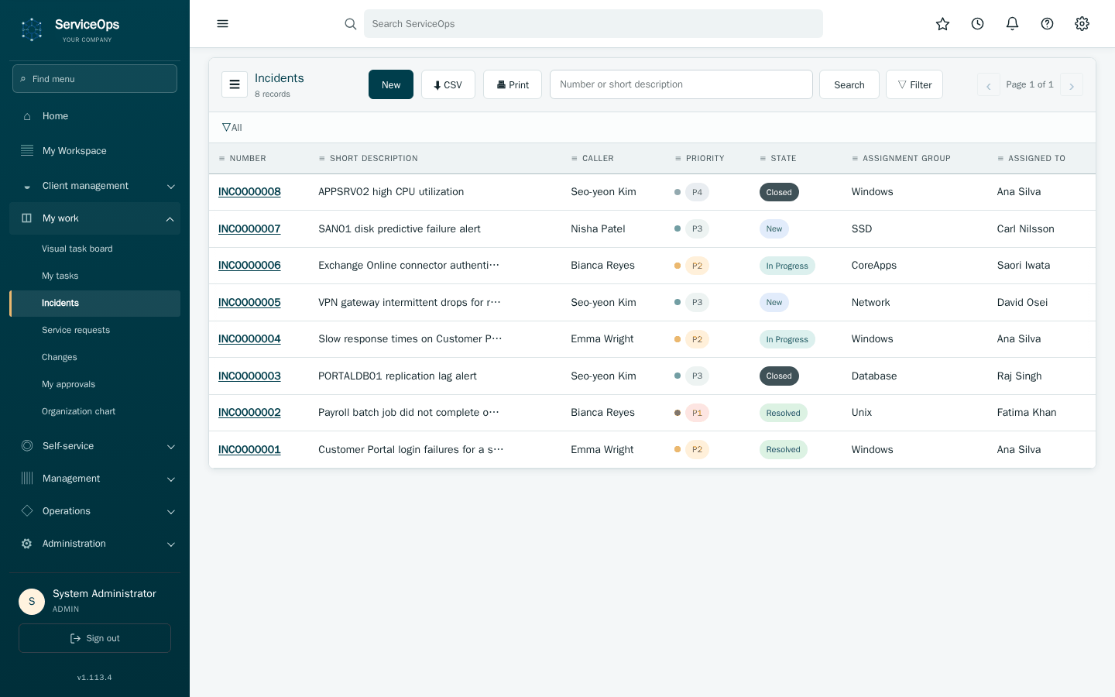1115x697 pixels.
Task: Click the Self-service icon
Action: click(27, 445)
